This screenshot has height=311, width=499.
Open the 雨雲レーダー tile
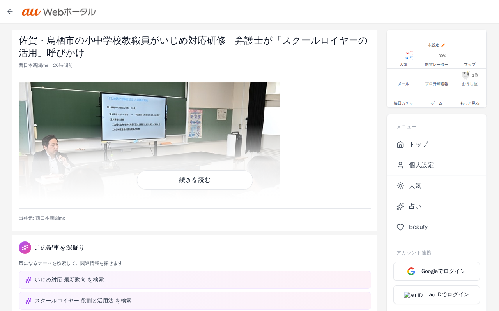tap(437, 59)
